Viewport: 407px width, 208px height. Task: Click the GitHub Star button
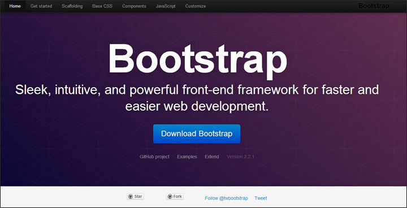pyautogui.click(x=135, y=197)
